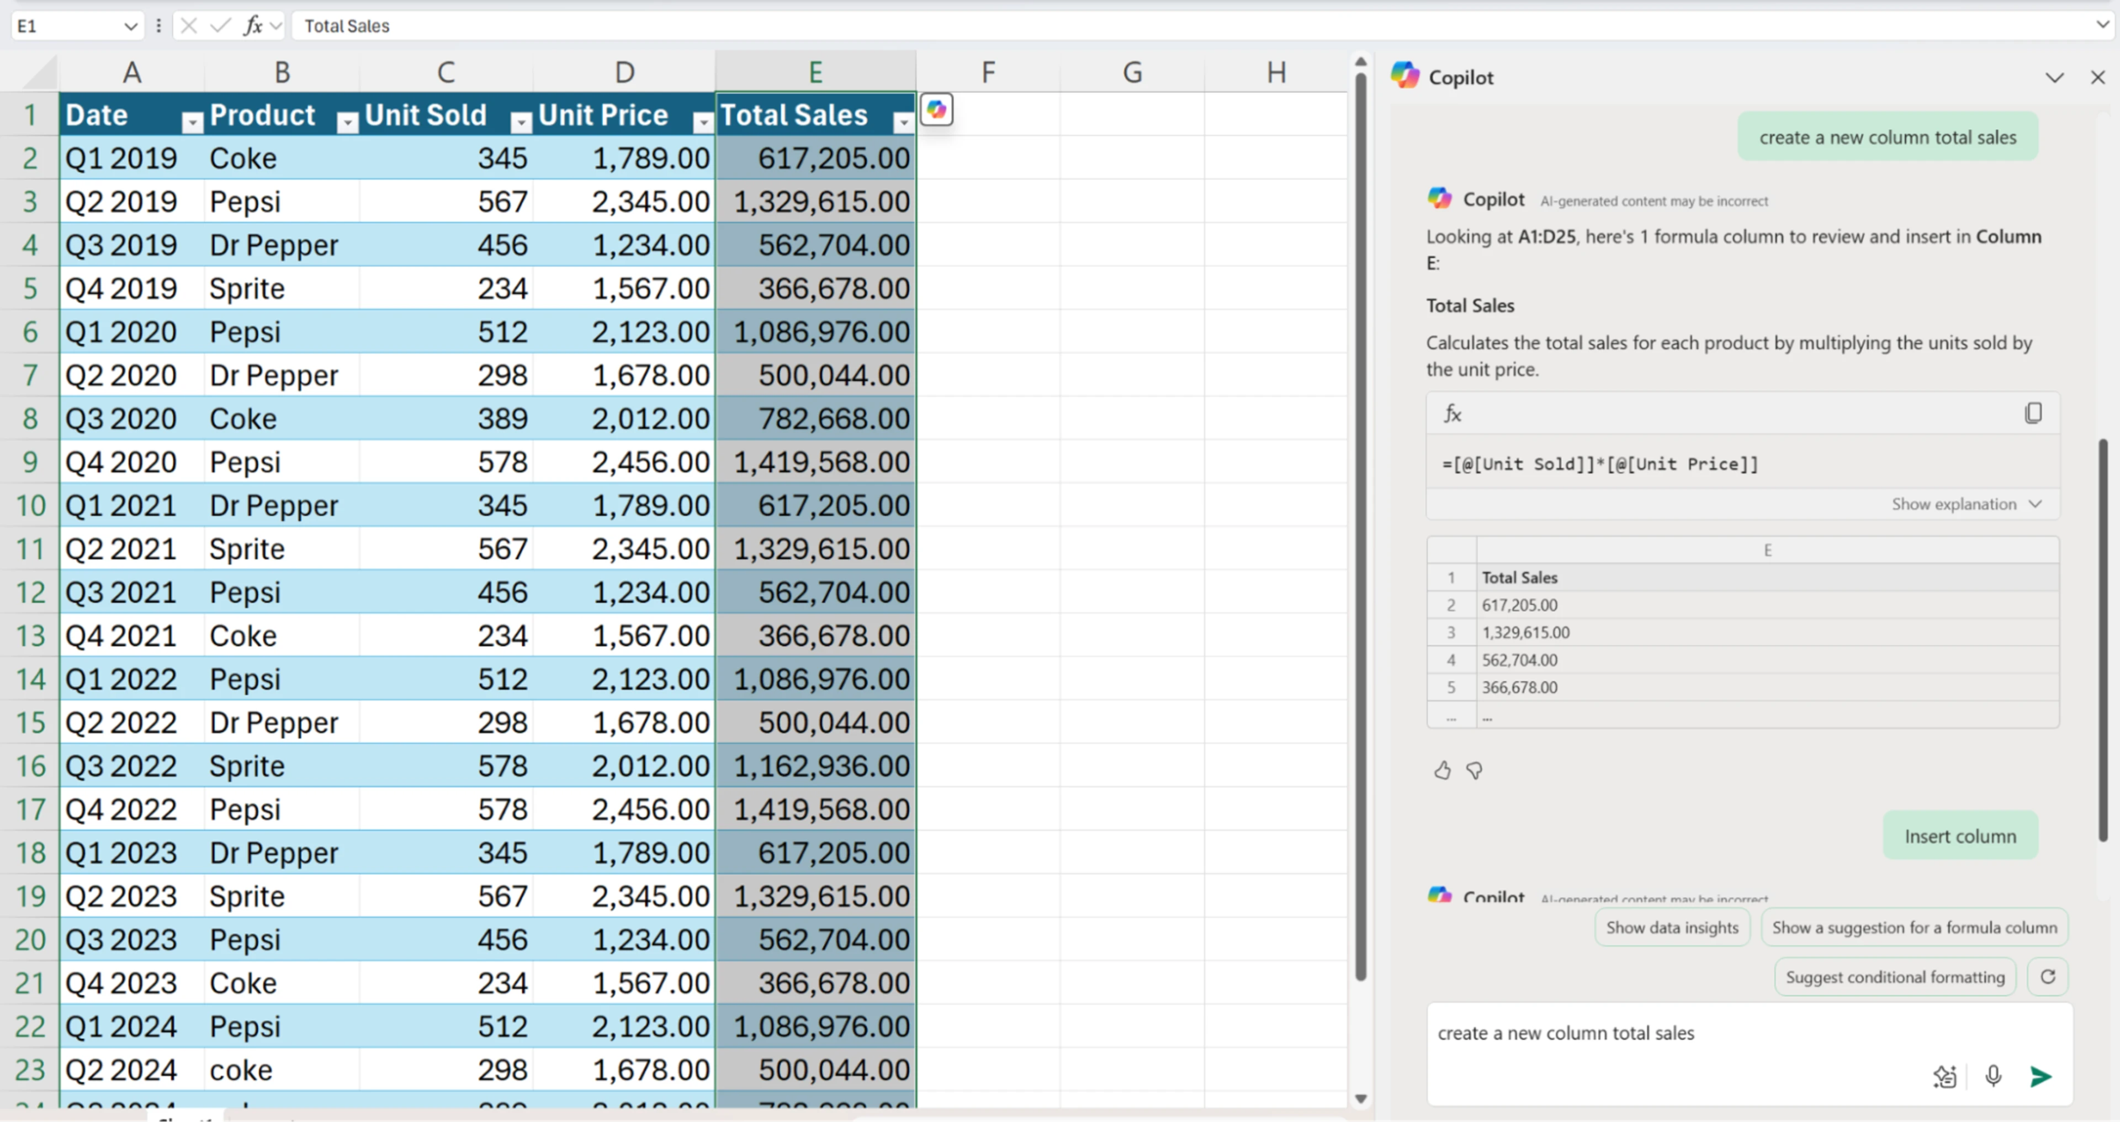Select column F header
Viewport: 2120px width, 1122px height.
click(988, 72)
